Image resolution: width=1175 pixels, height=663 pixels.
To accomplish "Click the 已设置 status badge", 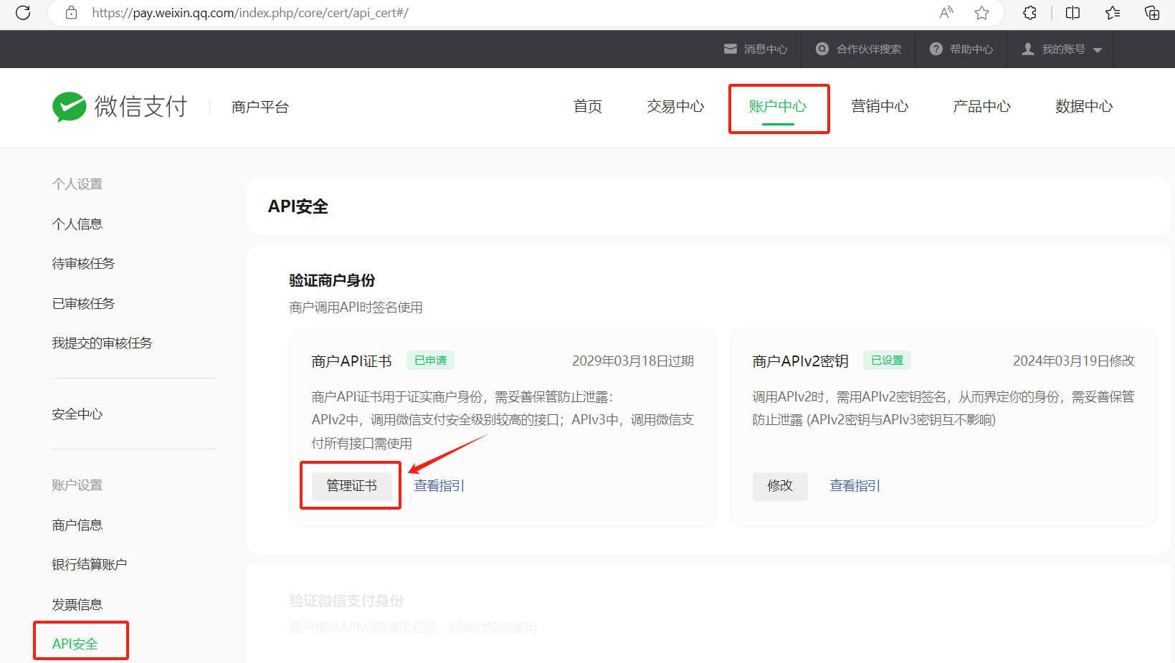I will (887, 360).
